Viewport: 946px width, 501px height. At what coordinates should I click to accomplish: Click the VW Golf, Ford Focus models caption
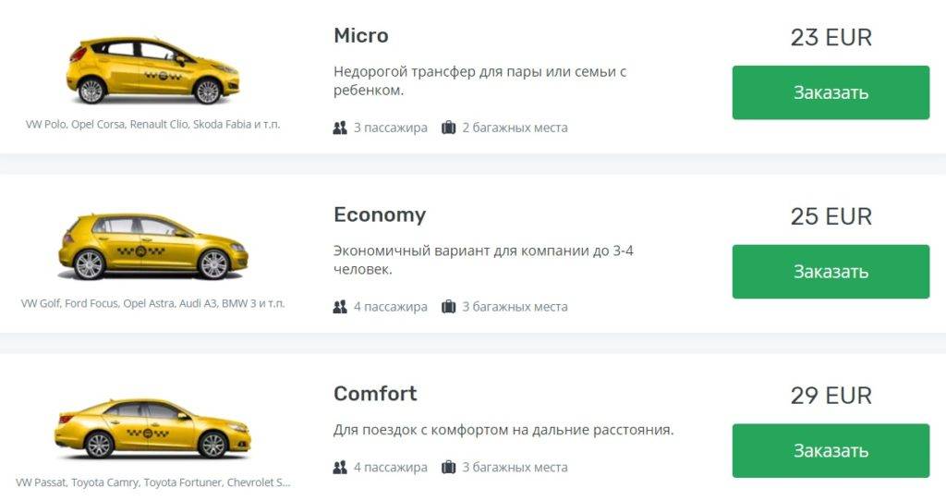point(152,303)
